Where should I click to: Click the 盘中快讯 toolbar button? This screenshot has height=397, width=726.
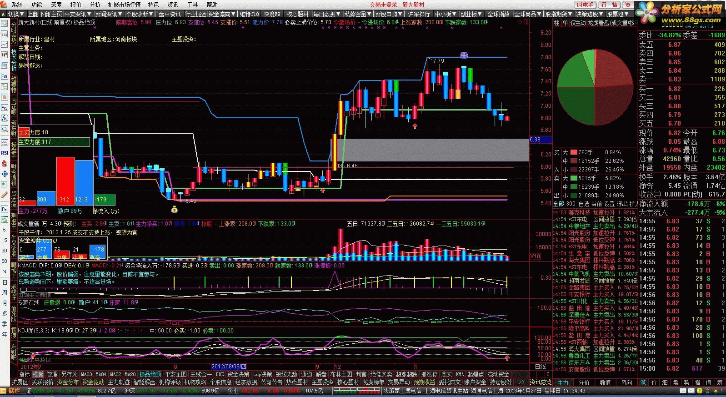tap(170, 14)
